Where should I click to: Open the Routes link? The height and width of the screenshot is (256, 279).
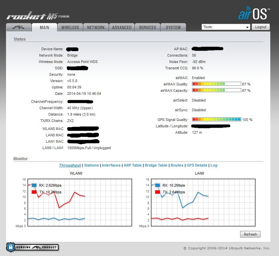(x=177, y=165)
